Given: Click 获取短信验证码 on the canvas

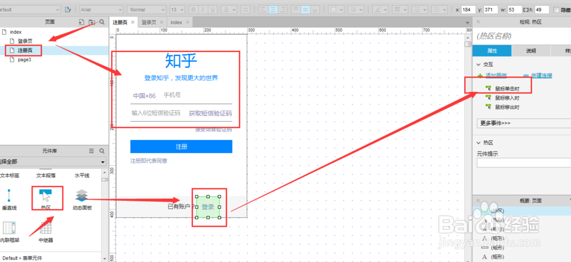Looking at the screenshot, I should point(211,113).
